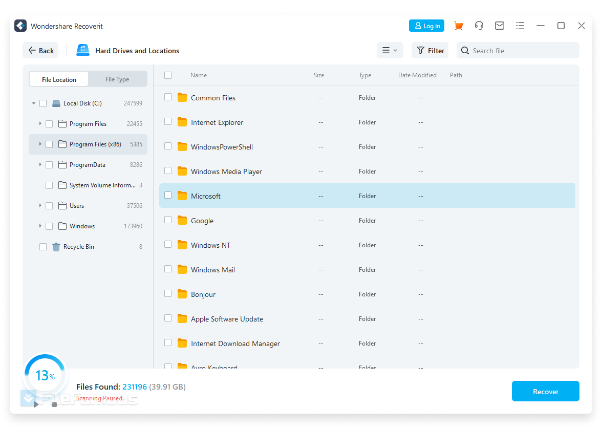Click the Users folder icon in tree
This screenshot has width=602, height=429.
point(62,205)
